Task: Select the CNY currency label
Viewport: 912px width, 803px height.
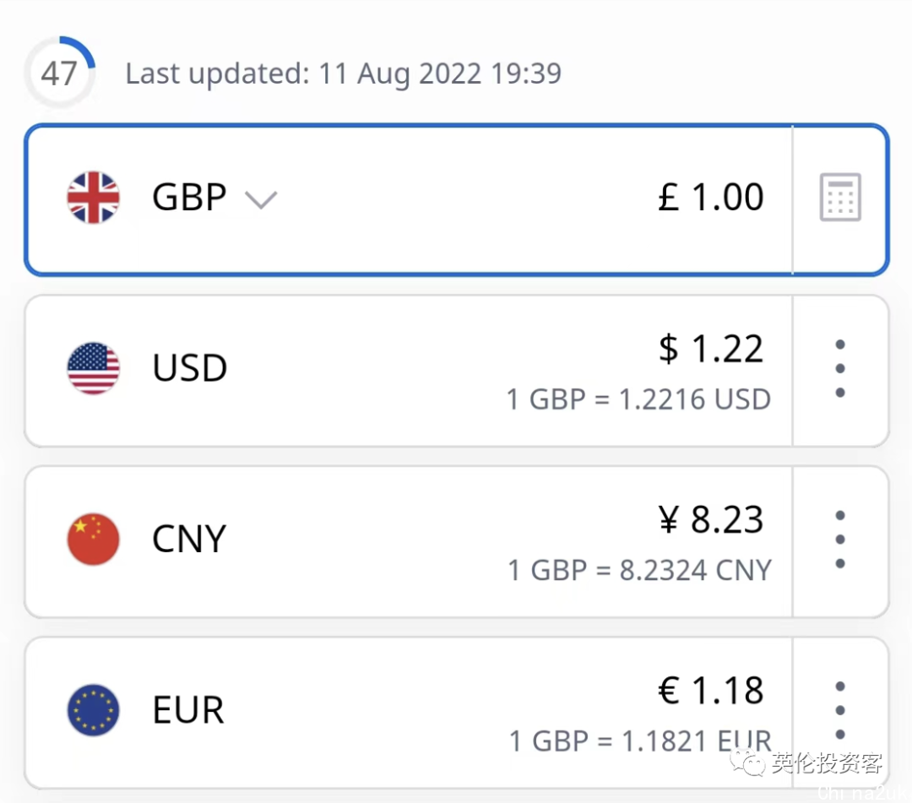Action: click(189, 539)
